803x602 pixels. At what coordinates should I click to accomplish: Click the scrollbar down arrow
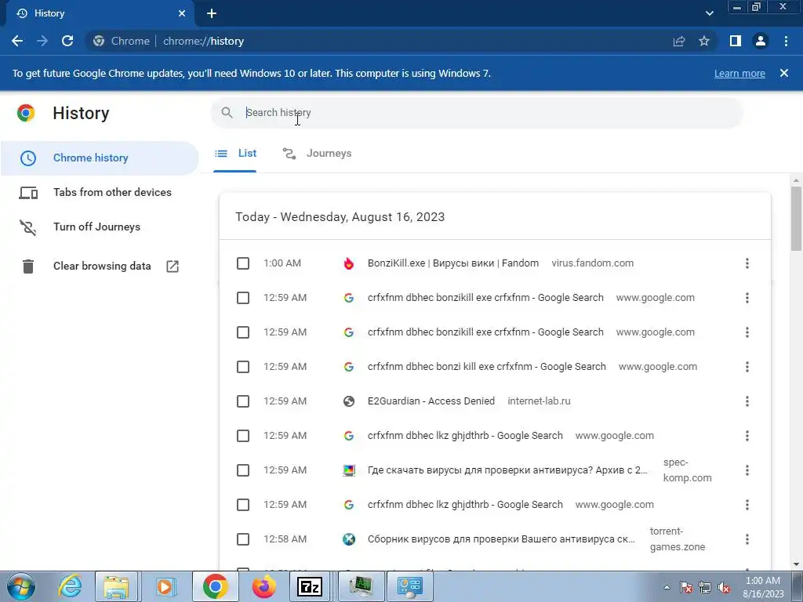(x=796, y=564)
